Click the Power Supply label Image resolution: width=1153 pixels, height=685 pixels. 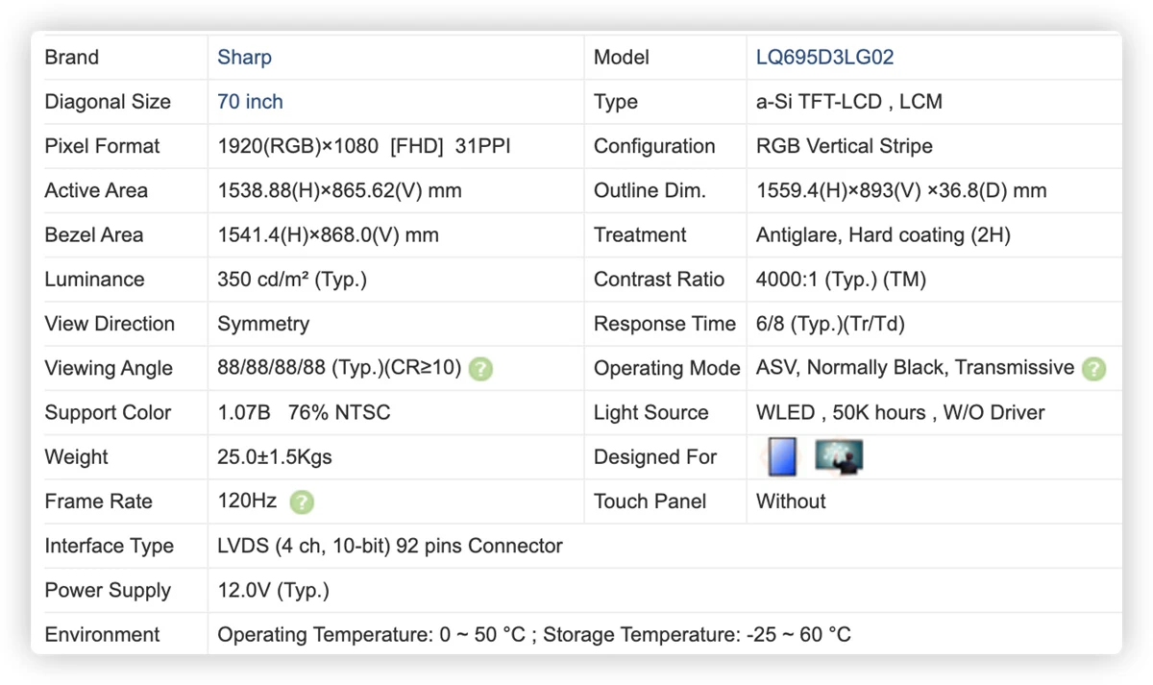click(108, 591)
